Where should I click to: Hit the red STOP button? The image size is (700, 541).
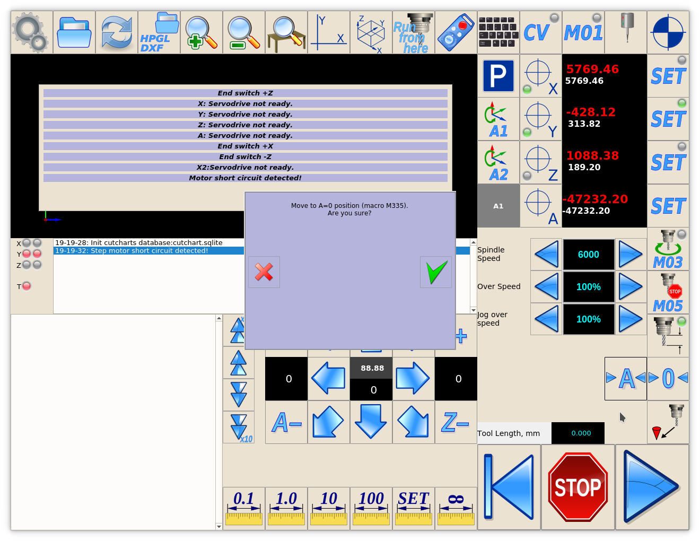coord(578,487)
